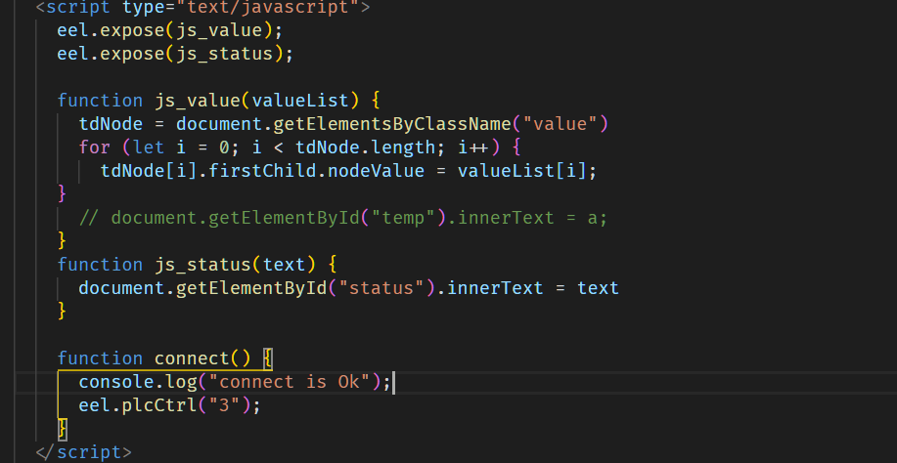Click the highlighted opening brace of connect
Image resolution: width=897 pixels, height=463 pixels.
[x=268, y=358]
